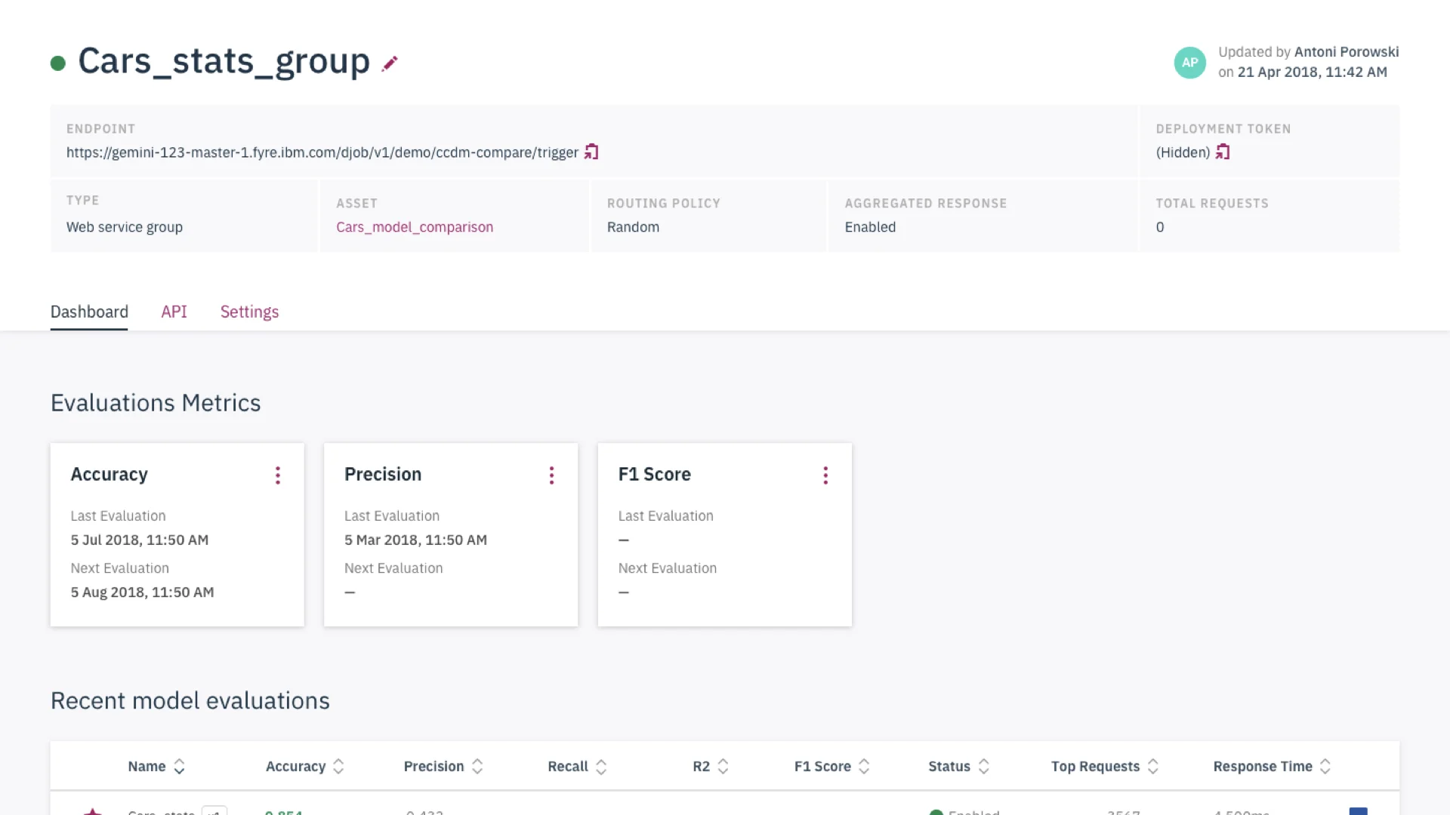Sort by Top Requests column

[1152, 767]
